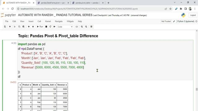
Task: Save the notebook with the floppy icon
Action: point(5,27)
